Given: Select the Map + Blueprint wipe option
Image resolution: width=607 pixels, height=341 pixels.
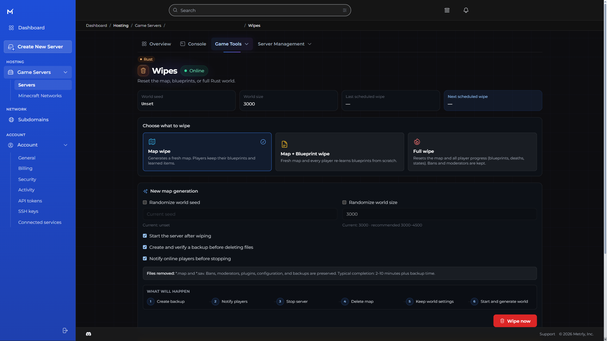Looking at the screenshot, I should click(x=340, y=152).
